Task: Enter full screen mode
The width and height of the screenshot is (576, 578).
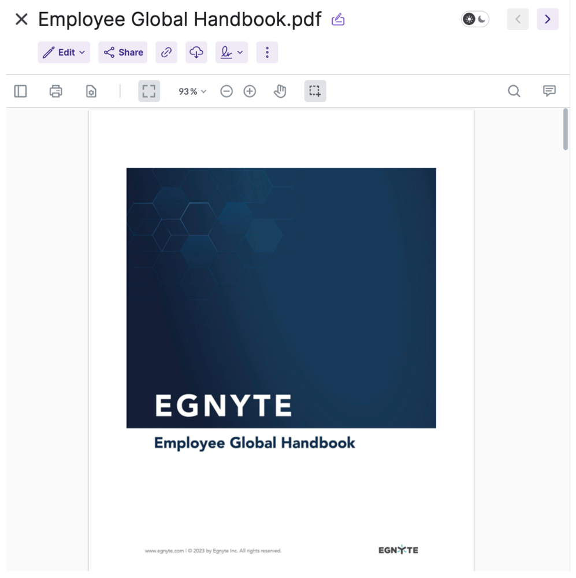Action: 149,91
